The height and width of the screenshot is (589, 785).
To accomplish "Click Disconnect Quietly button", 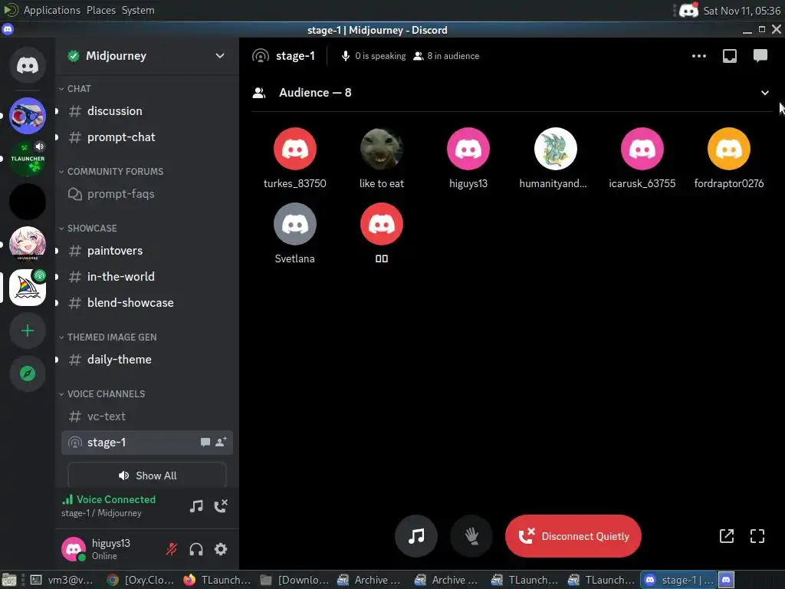I will (573, 536).
